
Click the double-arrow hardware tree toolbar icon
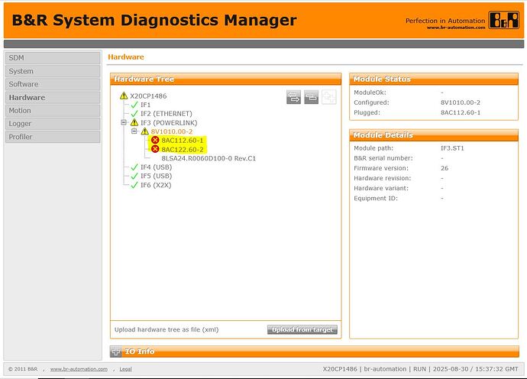pos(293,97)
